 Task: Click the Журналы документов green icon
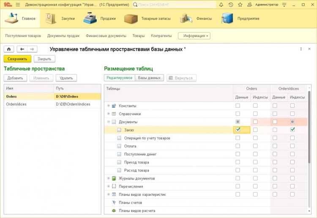[x=114, y=178]
